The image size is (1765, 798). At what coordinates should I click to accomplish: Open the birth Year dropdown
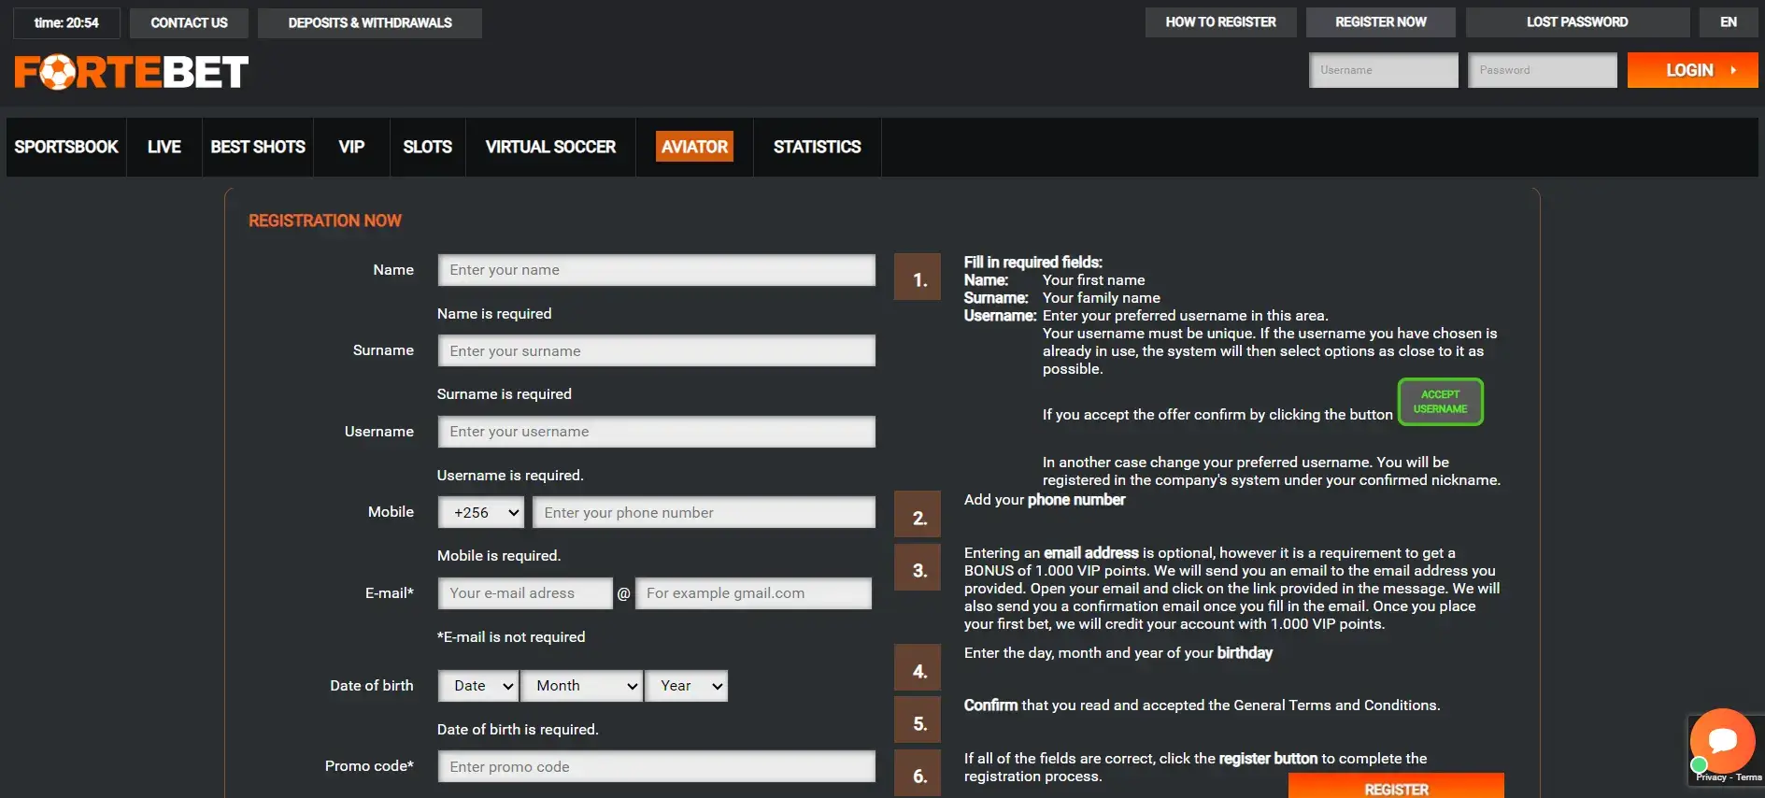tap(688, 686)
